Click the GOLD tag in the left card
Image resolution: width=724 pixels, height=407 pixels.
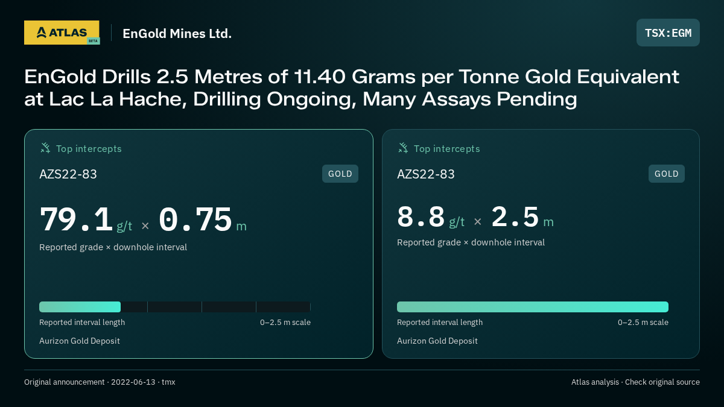340,174
